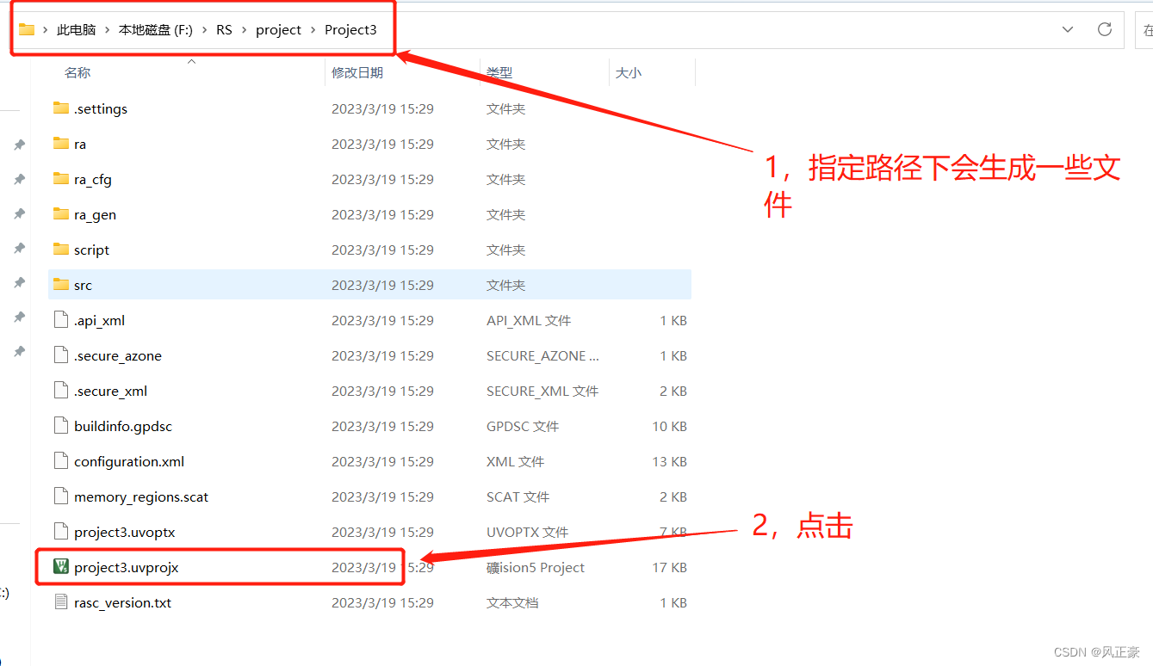
Task: Select the script folder name
Action: pos(91,250)
